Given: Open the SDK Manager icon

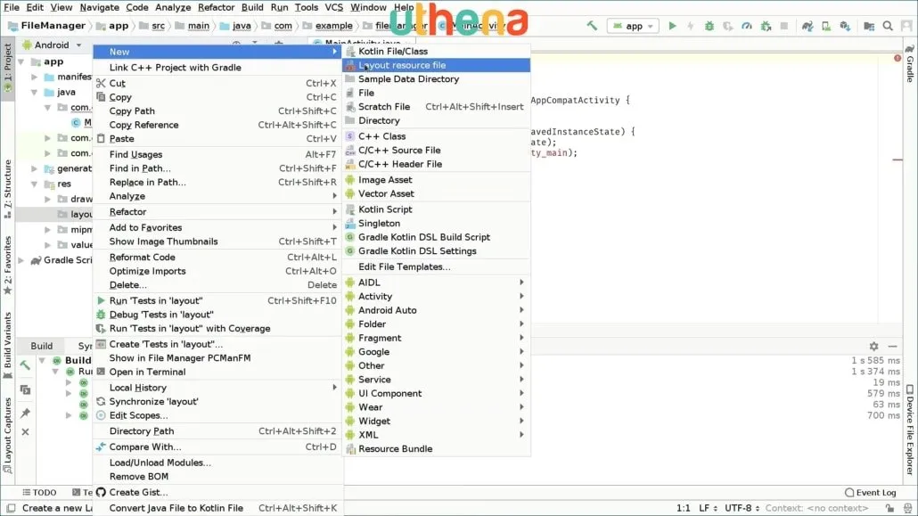Looking at the screenshot, I should (845, 26).
